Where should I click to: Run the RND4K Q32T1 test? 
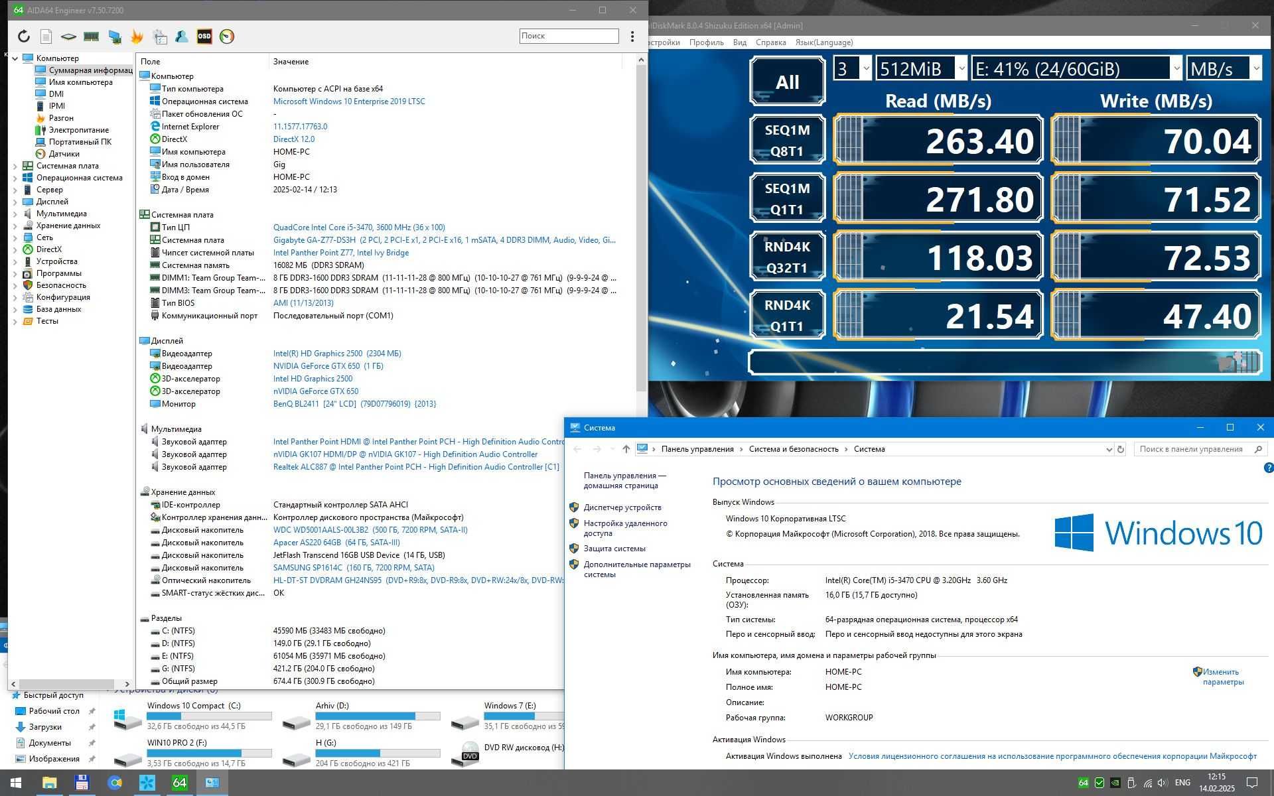click(788, 257)
